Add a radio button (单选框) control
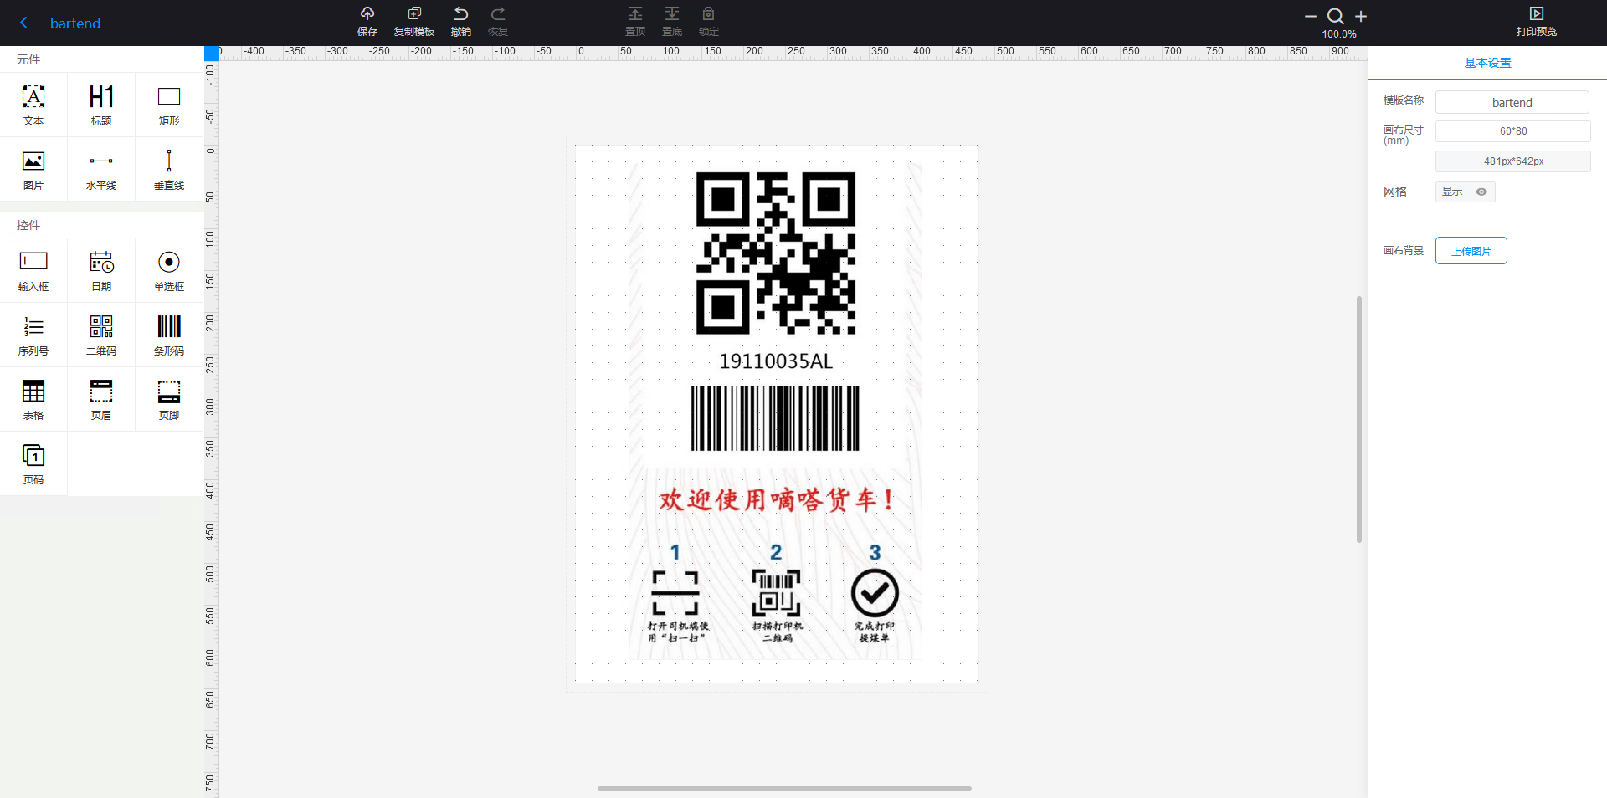 [x=169, y=270]
